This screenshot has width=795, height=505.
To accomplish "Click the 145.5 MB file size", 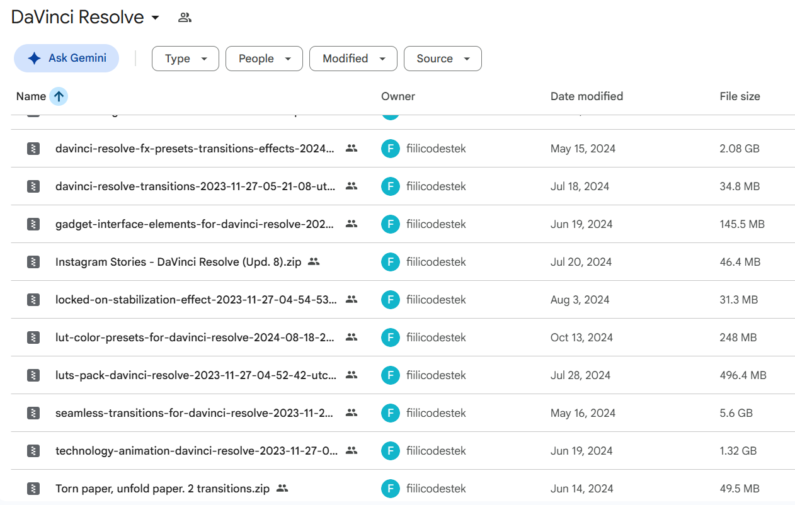I will pos(742,224).
